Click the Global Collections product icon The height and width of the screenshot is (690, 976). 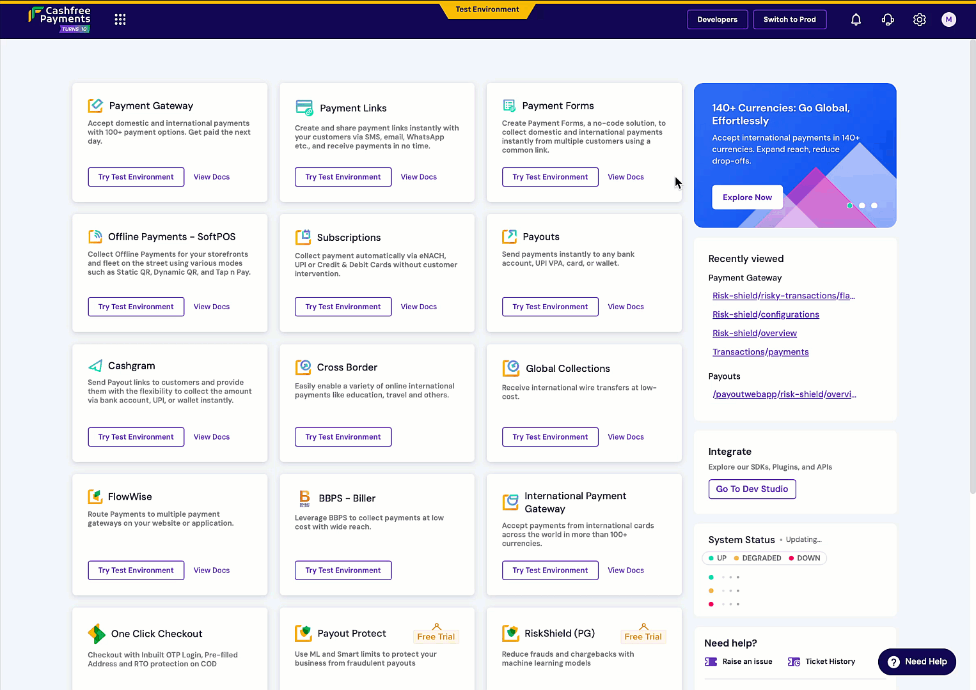(511, 368)
